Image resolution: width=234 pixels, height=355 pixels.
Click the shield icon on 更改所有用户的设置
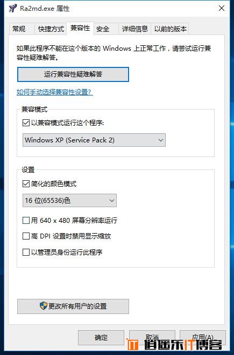coord(43,306)
